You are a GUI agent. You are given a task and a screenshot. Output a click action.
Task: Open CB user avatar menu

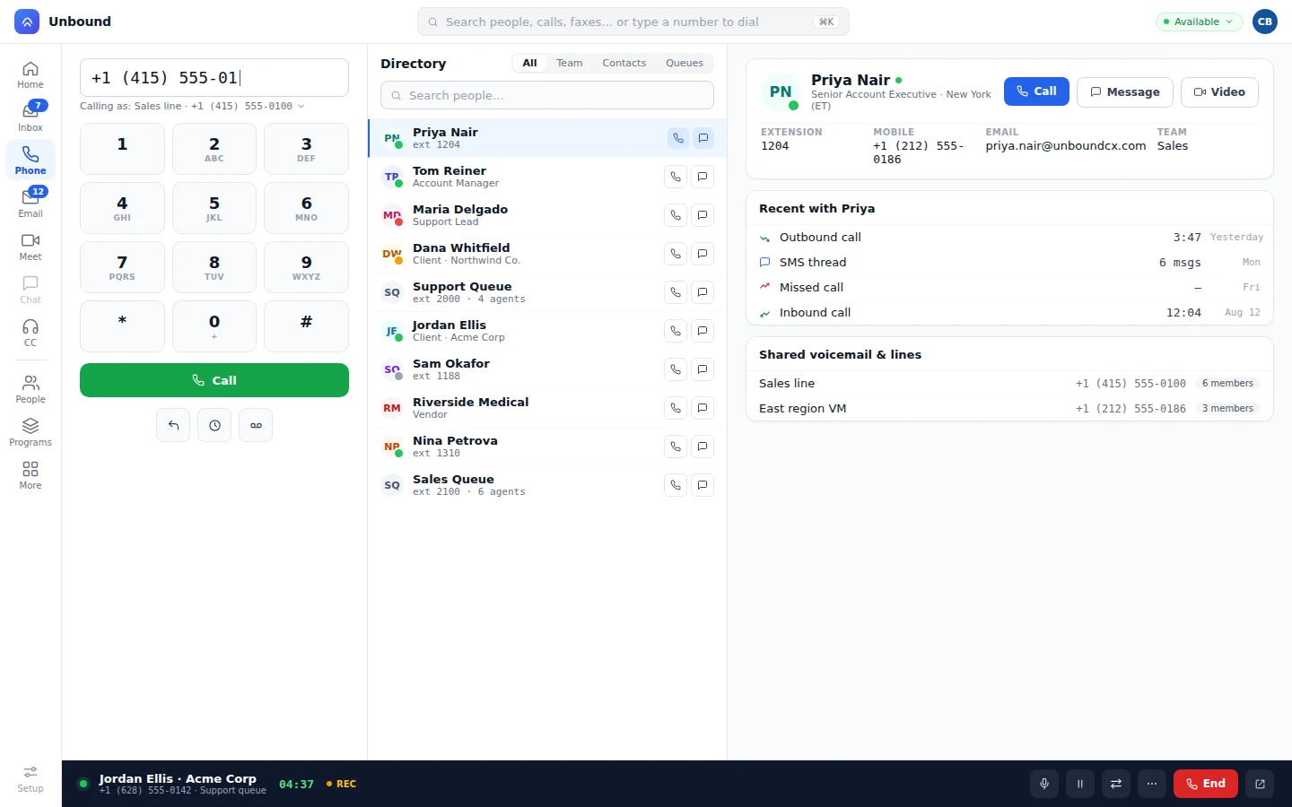coord(1265,22)
